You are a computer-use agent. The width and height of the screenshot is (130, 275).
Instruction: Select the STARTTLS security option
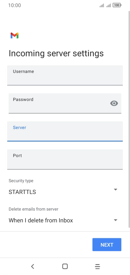point(22,192)
